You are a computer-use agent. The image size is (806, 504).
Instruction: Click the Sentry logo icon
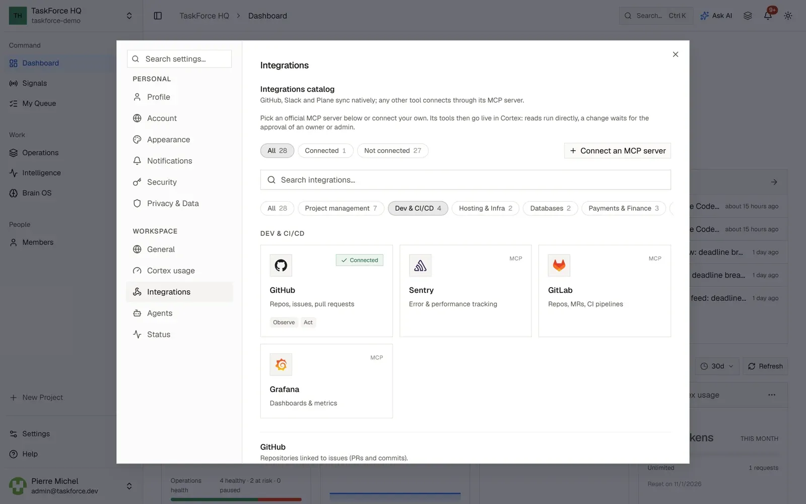[x=420, y=265]
